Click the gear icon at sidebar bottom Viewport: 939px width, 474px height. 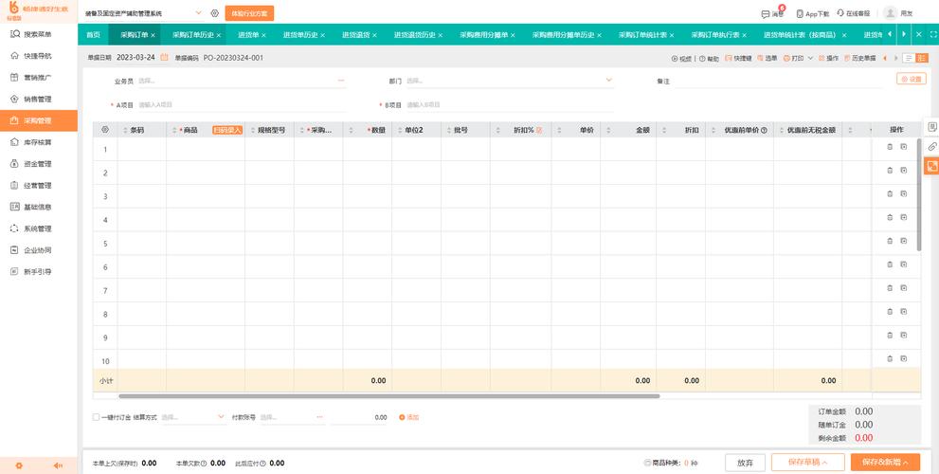click(x=19, y=465)
